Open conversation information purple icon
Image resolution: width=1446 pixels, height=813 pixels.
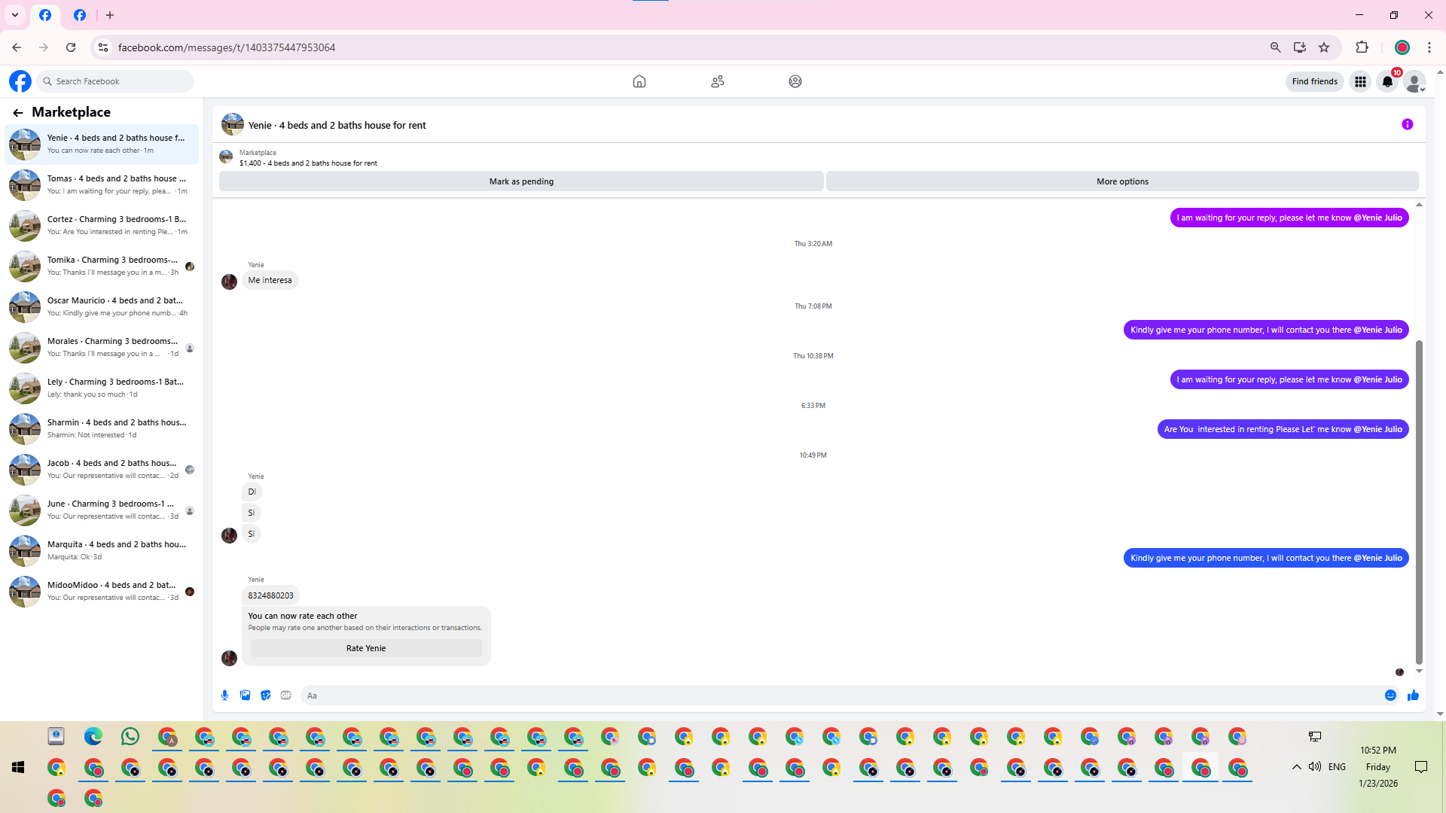[1407, 125]
